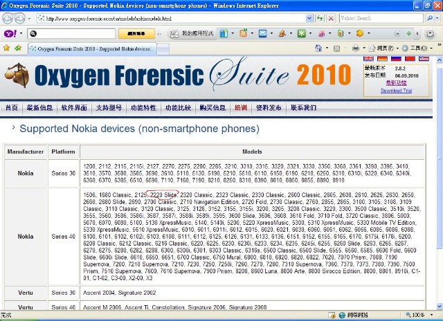
Task: Click the Feeds icon in command bar
Action: point(336,48)
